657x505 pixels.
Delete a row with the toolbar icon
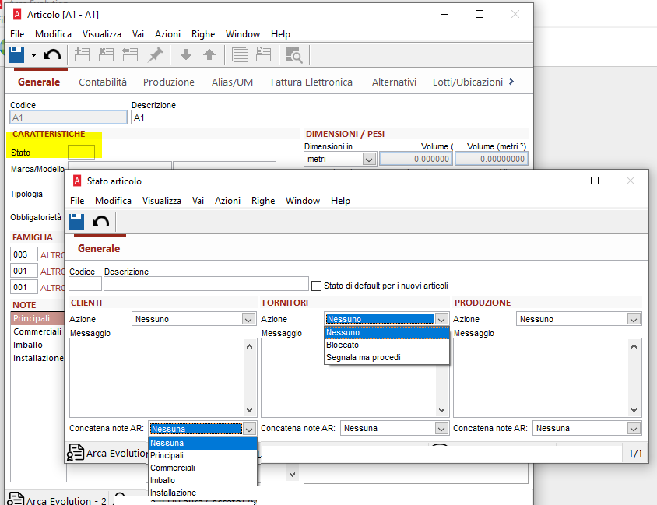coord(106,54)
